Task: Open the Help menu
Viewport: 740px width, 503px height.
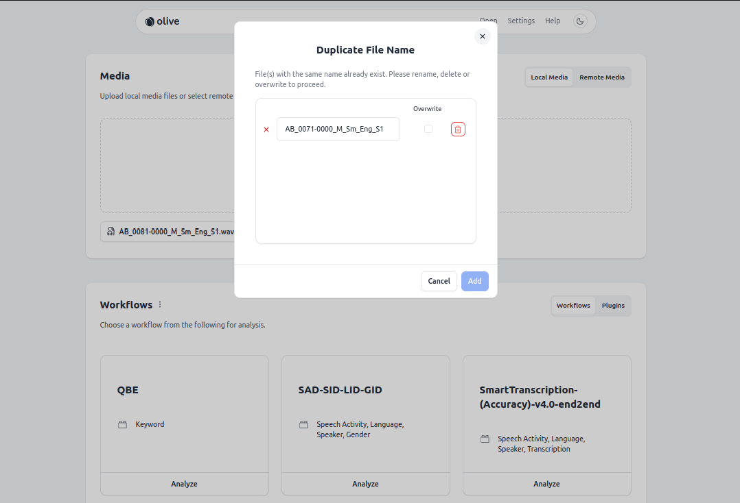Action: 553,21
